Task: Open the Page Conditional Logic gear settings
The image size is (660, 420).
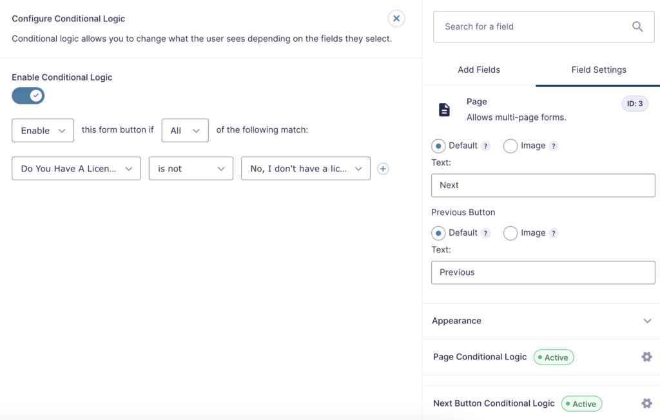Action: pos(646,356)
